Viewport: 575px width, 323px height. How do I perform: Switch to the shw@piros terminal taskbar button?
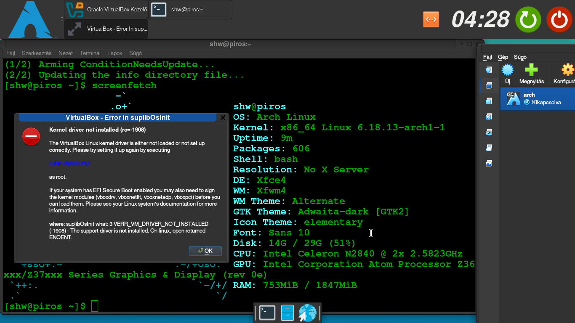[190, 10]
